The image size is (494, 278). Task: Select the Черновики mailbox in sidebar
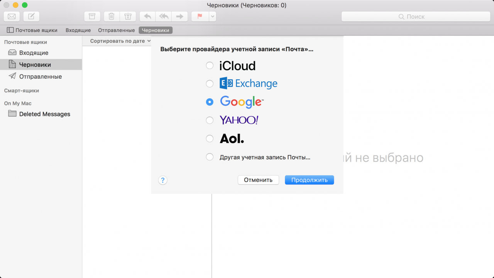pyautogui.click(x=41, y=64)
